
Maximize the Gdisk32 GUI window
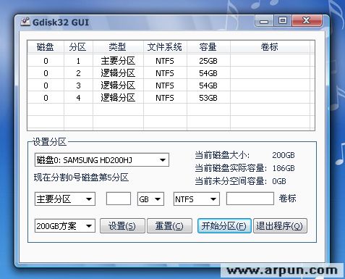(x=283, y=21)
